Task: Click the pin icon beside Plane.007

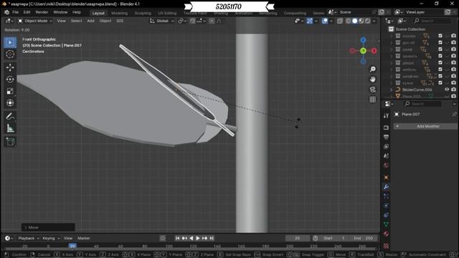Action: (x=454, y=114)
